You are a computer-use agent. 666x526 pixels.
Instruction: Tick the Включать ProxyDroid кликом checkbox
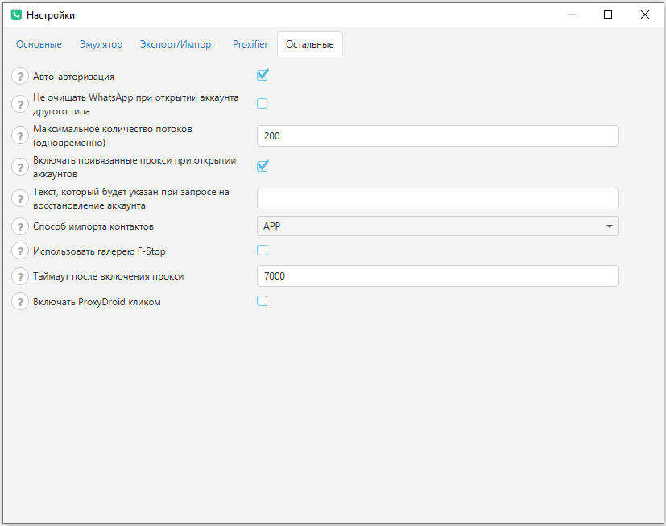pyautogui.click(x=262, y=301)
